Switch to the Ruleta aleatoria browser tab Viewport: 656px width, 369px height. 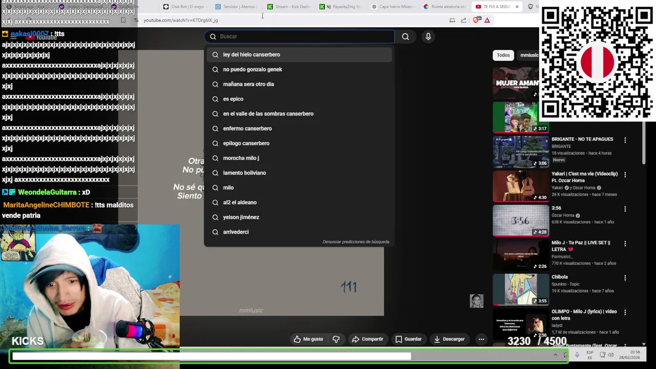[x=444, y=7]
